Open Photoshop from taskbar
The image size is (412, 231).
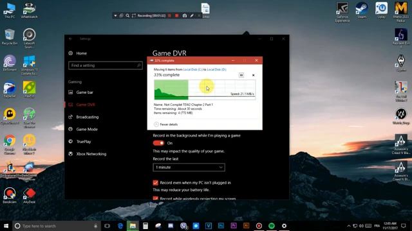(x=221, y=226)
